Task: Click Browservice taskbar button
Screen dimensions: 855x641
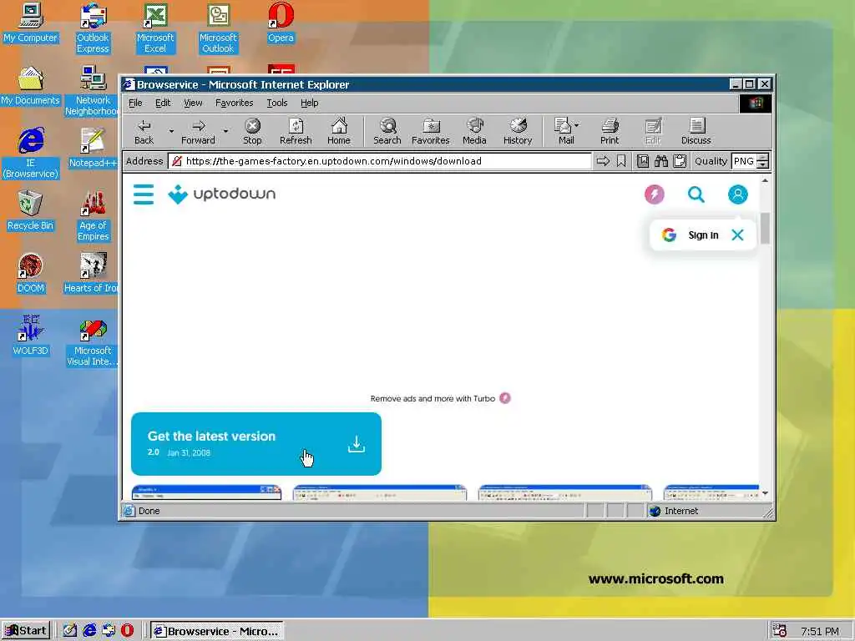Action: tap(216, 631)
